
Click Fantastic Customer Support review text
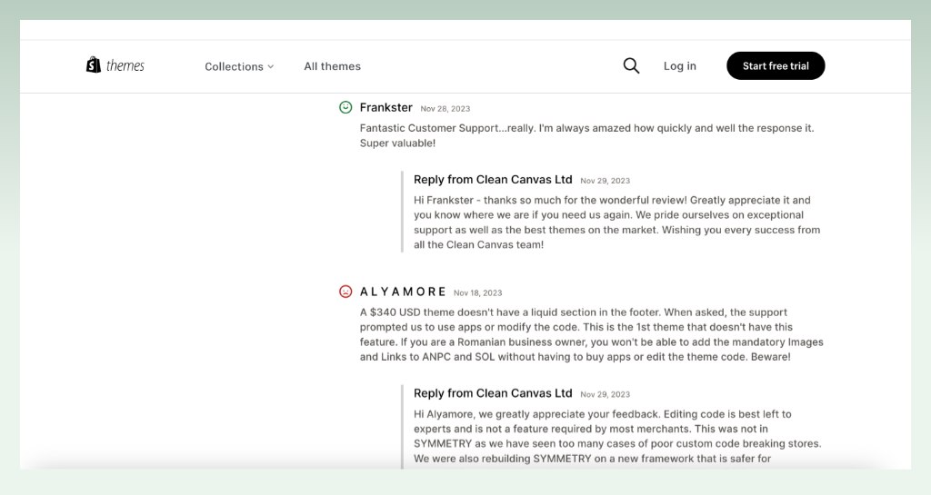pyautogui.click(x=586, y=135)
